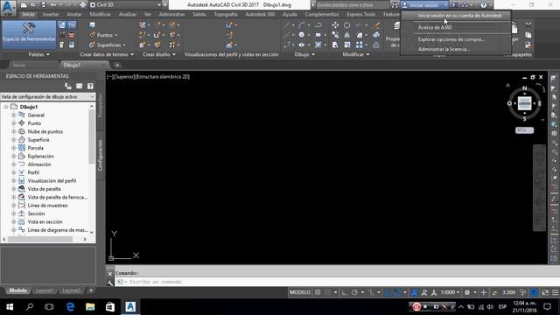560x315 pixels.
Task: Click the binoculars search icon in title bar
Action: 395,5
